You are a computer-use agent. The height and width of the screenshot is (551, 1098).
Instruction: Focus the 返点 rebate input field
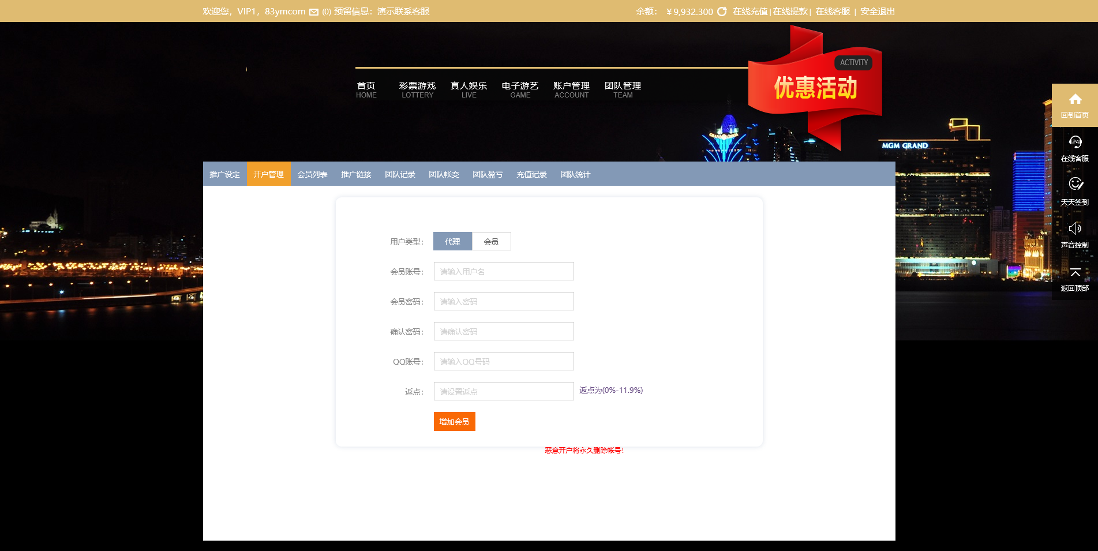click(504, 392)
